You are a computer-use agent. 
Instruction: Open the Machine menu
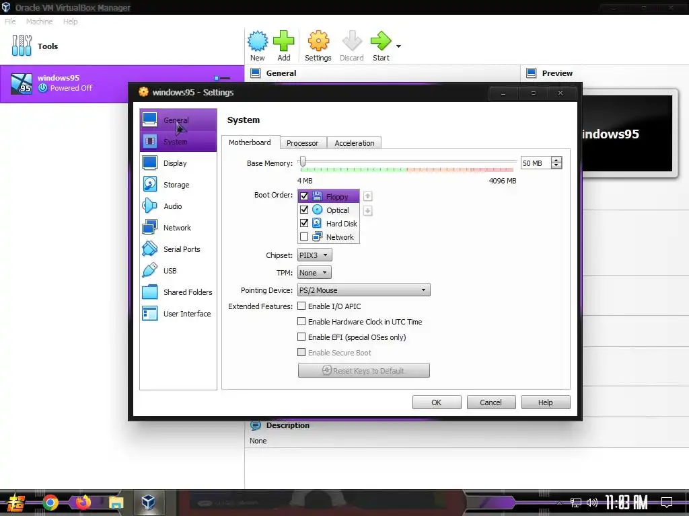pos(39,21)
